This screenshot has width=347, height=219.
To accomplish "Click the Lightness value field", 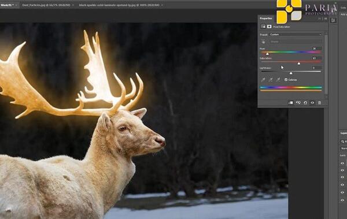I will [x=316, y=68].
